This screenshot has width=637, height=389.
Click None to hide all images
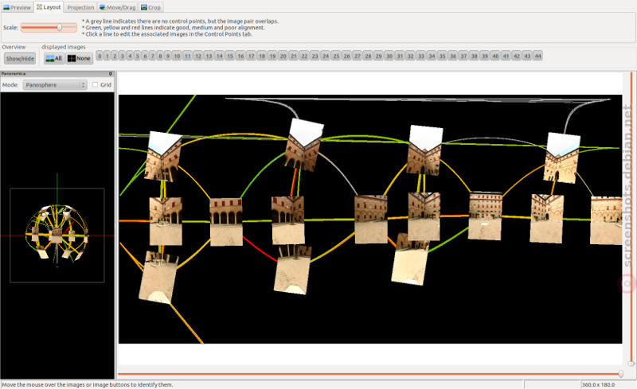coord(79,59)
